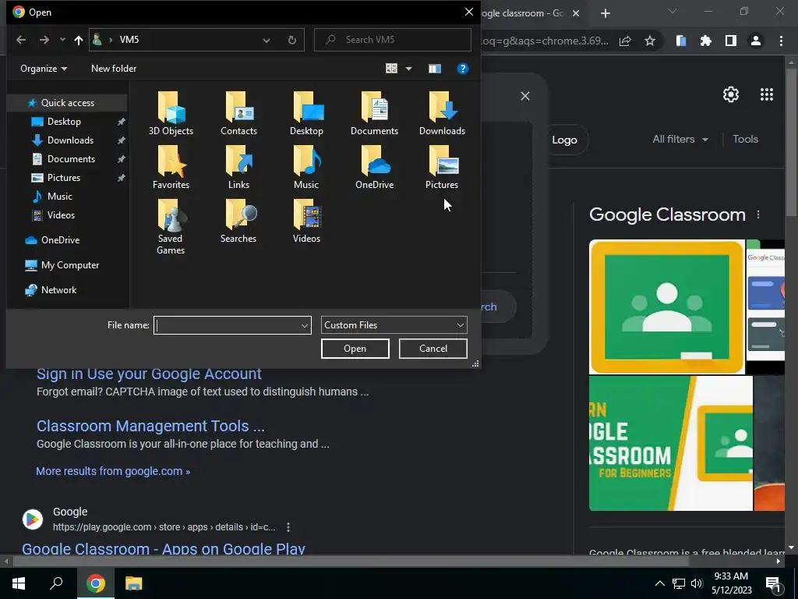Viewport: 798px width, 599px height.
Task: Open the 3D Objects folder
Action: click(171, 113)
